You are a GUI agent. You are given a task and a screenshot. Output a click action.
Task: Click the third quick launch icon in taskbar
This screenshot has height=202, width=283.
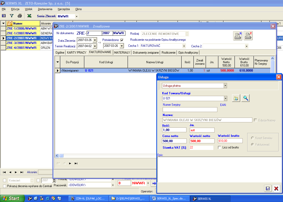click(42, 198)
